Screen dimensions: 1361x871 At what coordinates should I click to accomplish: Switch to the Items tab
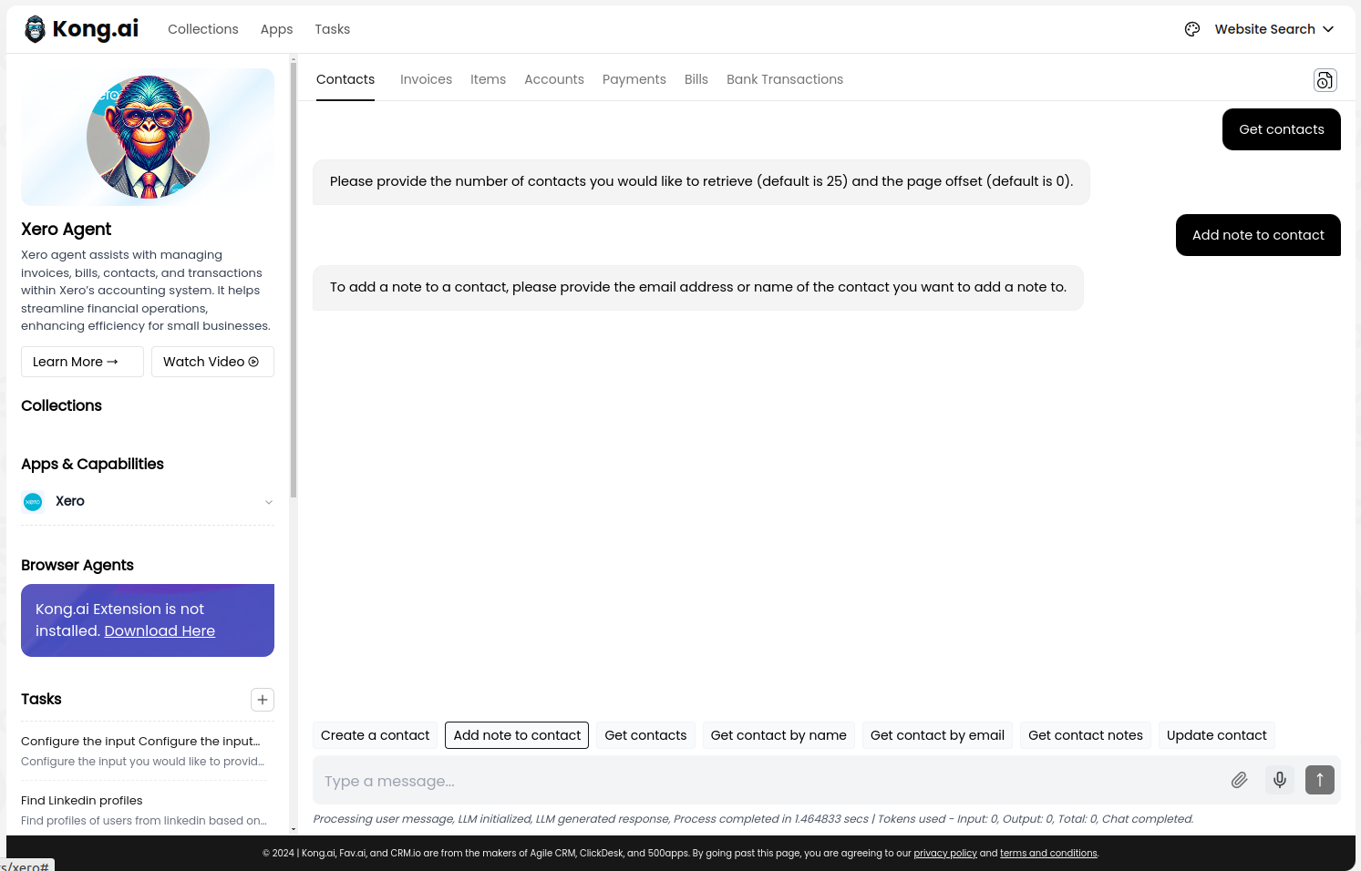pos(488,79)
